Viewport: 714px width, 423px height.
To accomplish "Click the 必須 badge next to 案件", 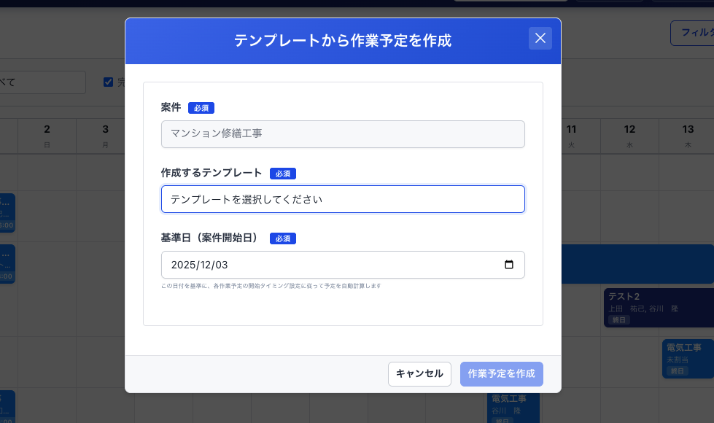I will (201, 107).
